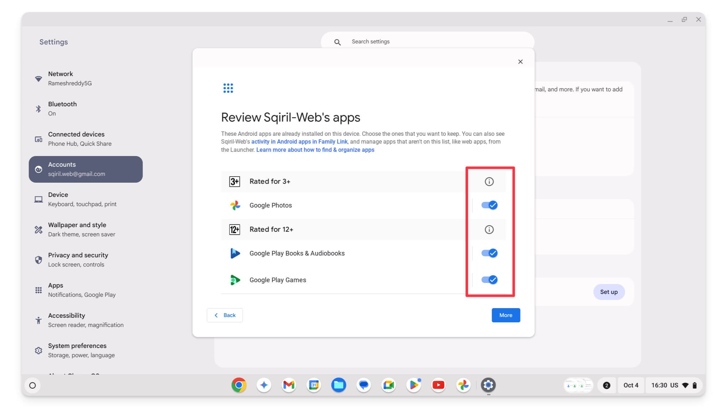Open Learn more about find & organize apps link
Screen dimensions: 727x408
[315, 150]
